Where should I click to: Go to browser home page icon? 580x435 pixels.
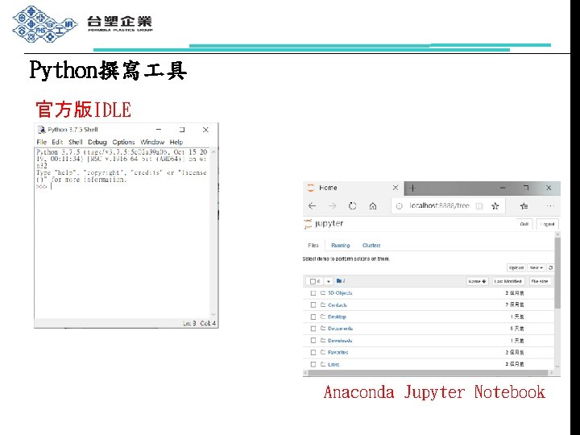click(373, 206)
